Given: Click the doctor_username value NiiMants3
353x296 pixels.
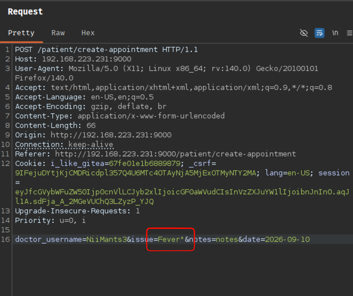Looking at the screenshot, I should click(107, 240).
